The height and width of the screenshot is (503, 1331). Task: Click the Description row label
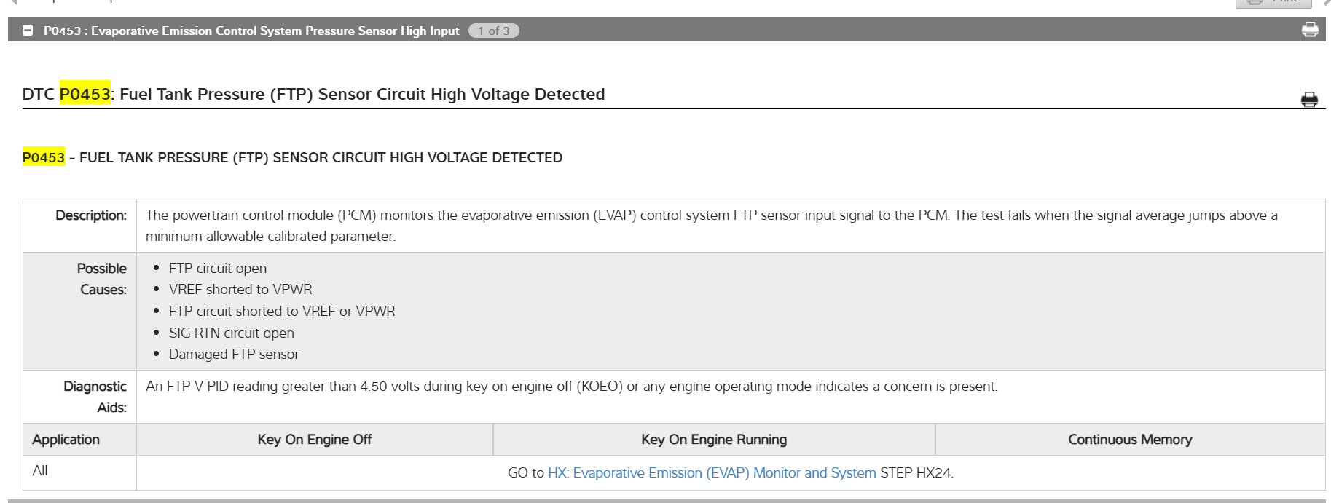pos(91,215)
